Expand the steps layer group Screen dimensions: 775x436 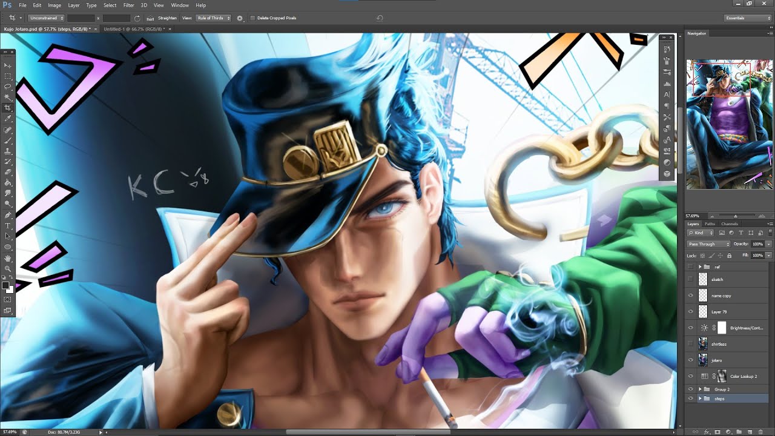tap(700, 398)
